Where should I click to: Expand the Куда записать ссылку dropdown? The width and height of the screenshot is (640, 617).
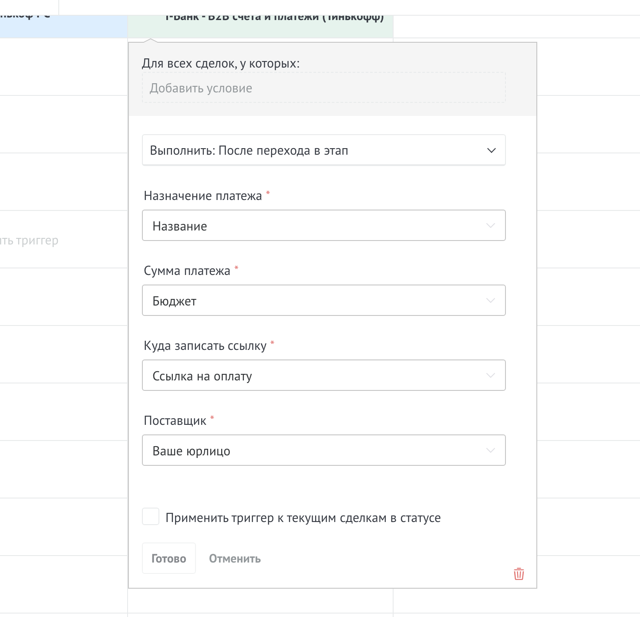click(x=305, y=376)
